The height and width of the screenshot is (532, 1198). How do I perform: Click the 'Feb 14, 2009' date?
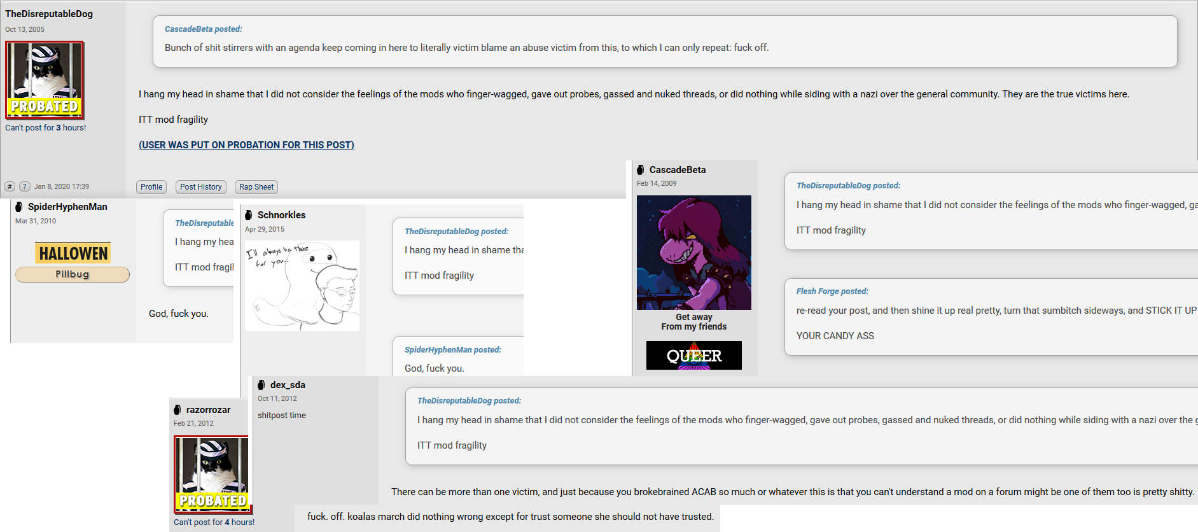(x=657, y=183)
